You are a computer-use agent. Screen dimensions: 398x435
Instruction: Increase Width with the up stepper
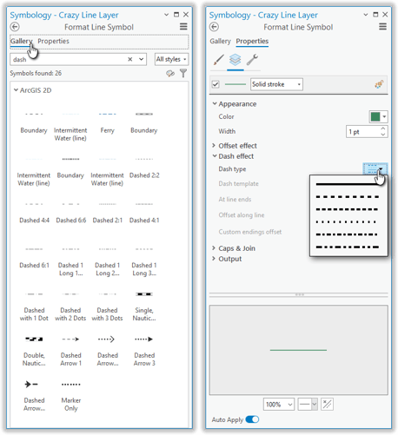tap(383, 129)
